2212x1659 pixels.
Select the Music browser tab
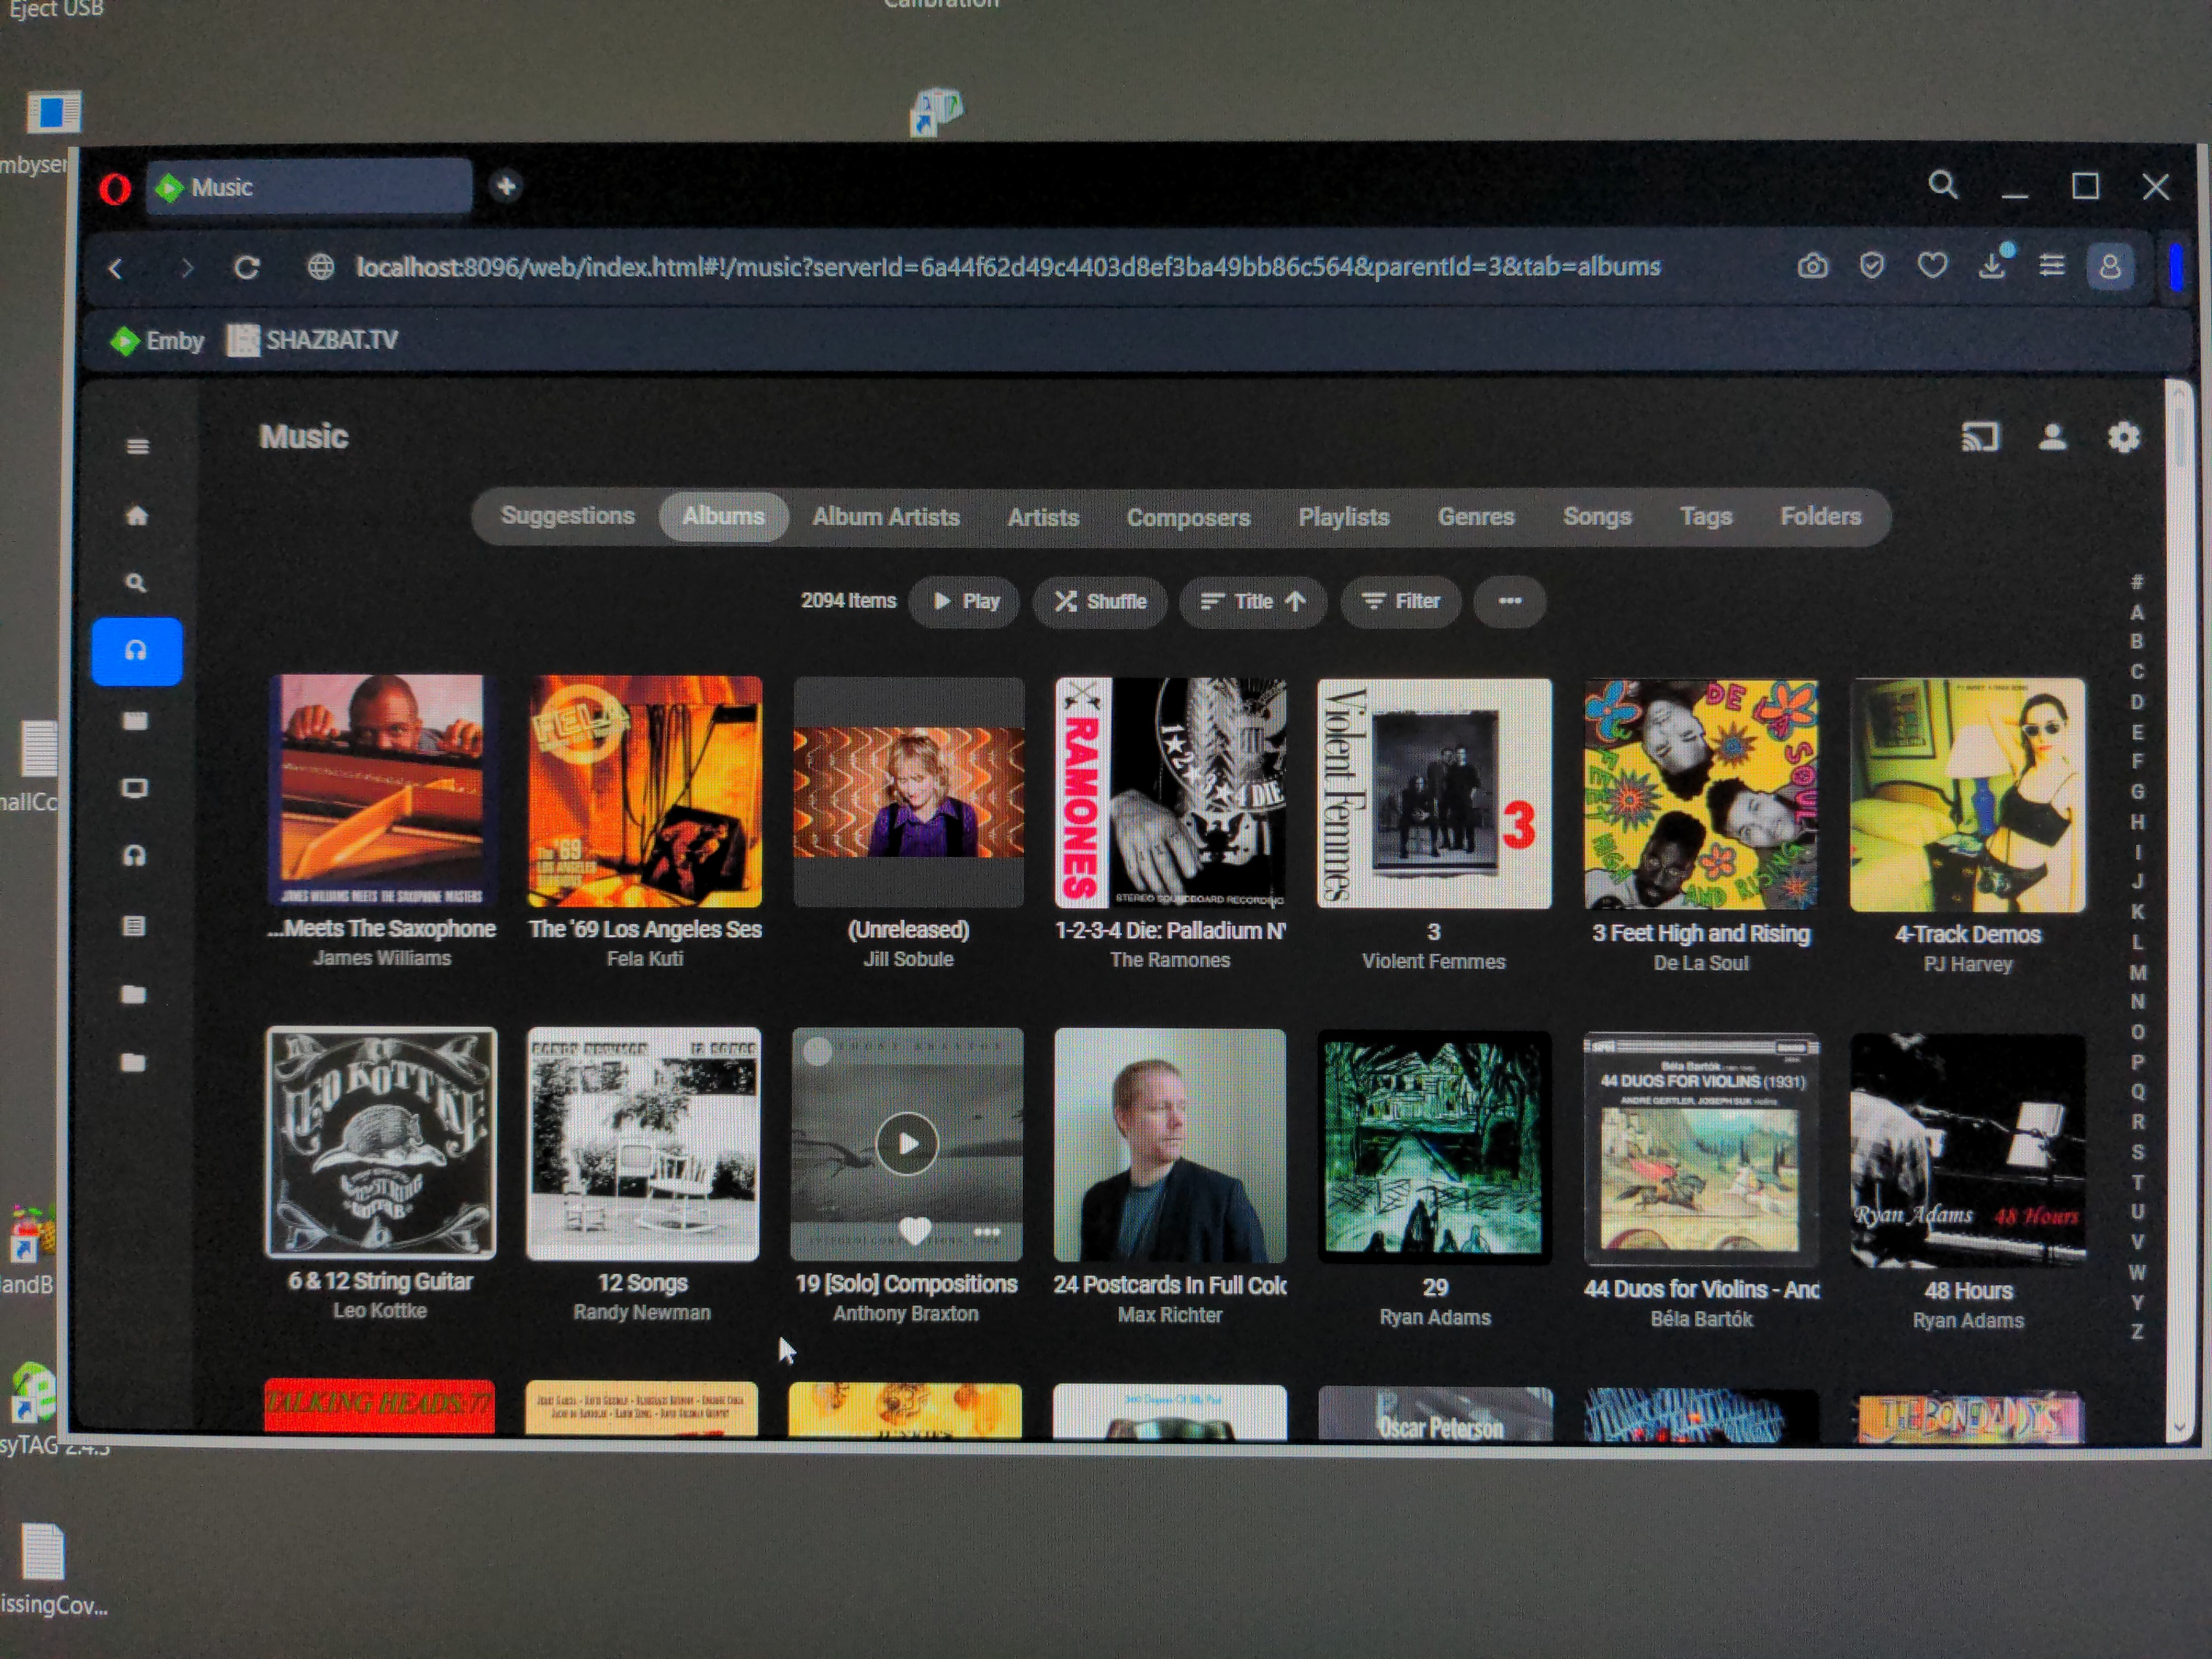click(310, 187)
